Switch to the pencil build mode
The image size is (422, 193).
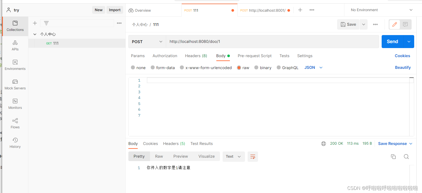(395, 24)
